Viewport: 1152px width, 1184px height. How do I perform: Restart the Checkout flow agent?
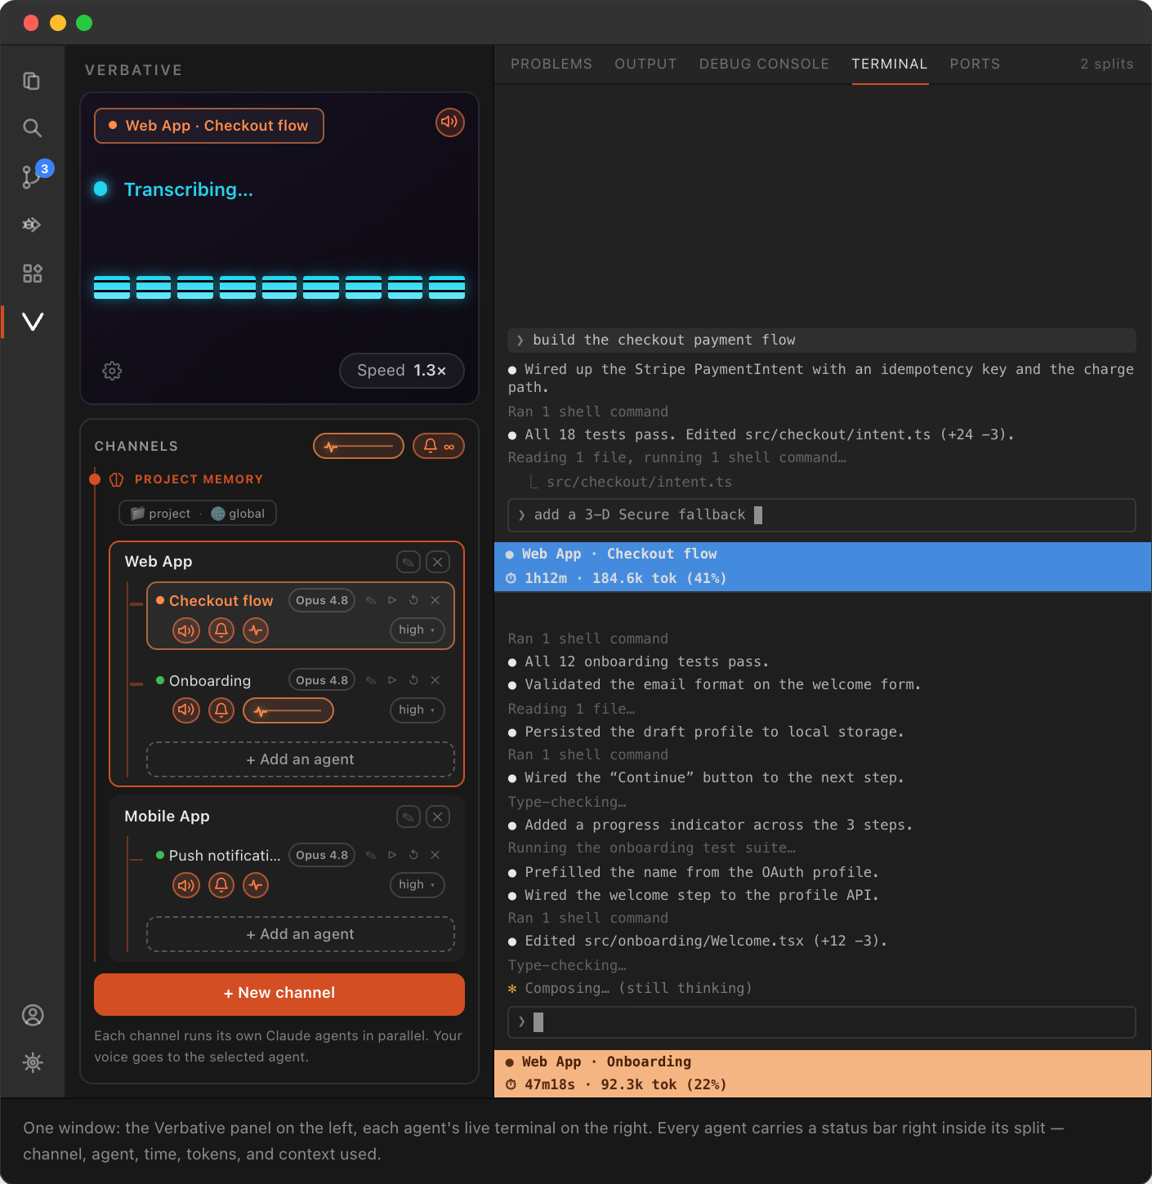pos(413,600)
